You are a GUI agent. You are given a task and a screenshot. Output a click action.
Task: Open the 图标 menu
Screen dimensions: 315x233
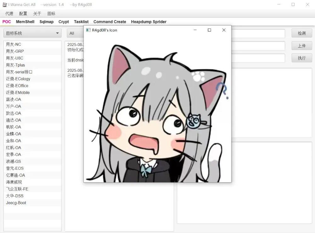coord(51,14)
